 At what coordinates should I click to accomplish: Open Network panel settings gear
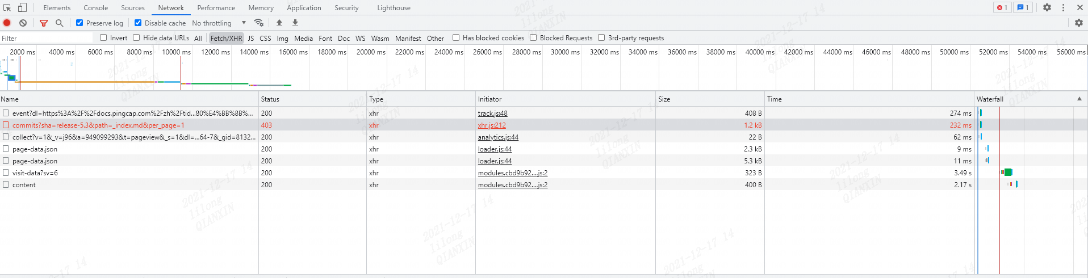(x=1079, y=23)
